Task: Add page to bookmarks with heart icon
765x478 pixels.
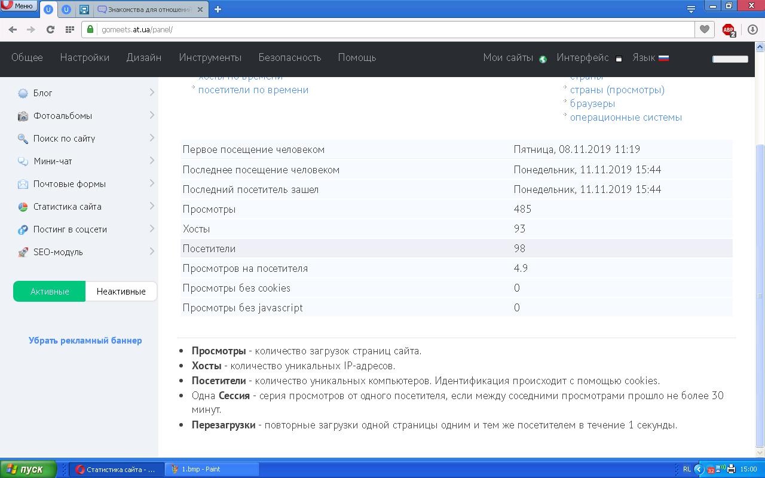Action: 705,29
